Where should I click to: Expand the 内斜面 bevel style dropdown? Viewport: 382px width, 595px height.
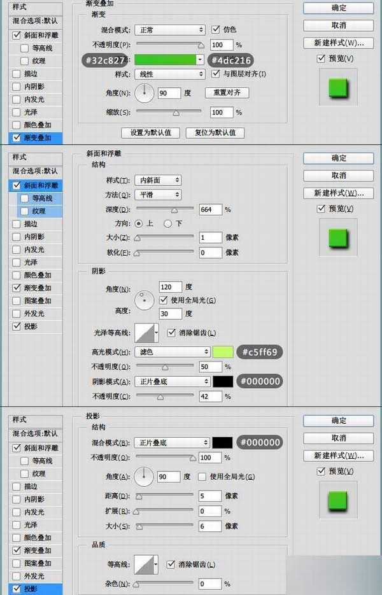157,181
